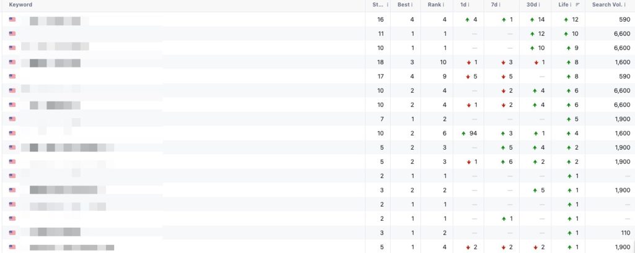This screenshot has height=253, width=635.
Task: Open the info tooltip icon for 1d column
Action: pyautogui.click(x=468, y=5)
